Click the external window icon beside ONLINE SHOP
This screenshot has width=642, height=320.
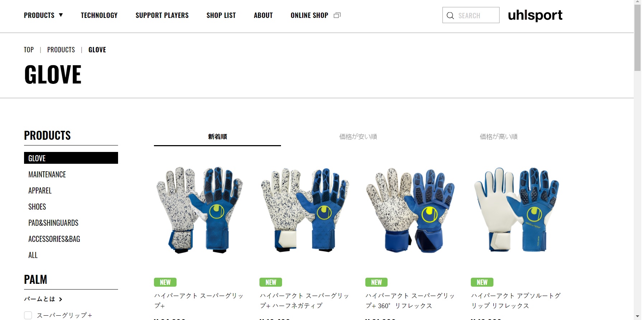(337, 15)
